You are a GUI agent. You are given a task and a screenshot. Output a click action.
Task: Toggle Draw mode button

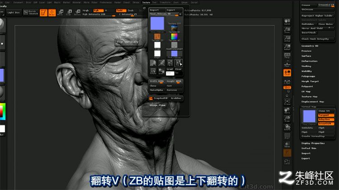[x=52, y=13]
